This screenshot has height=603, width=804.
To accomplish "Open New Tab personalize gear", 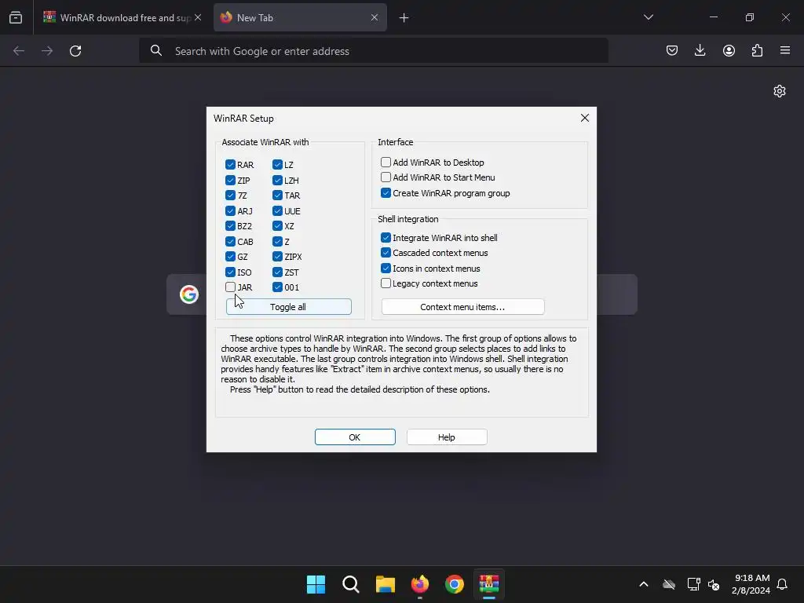I will 780,91.
